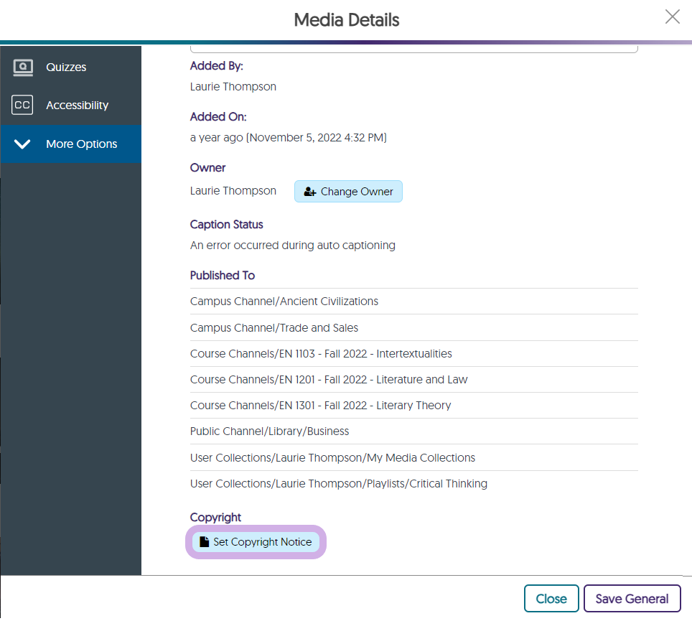Click the CC closed-caption icon

click(22, 106)
